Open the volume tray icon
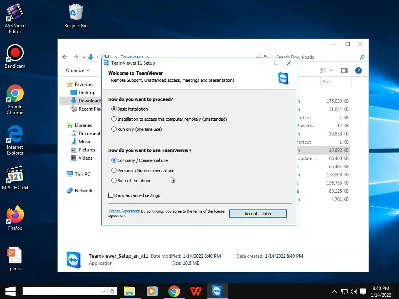The width and height of the screenshot is (399, 299). click(354, 292)
